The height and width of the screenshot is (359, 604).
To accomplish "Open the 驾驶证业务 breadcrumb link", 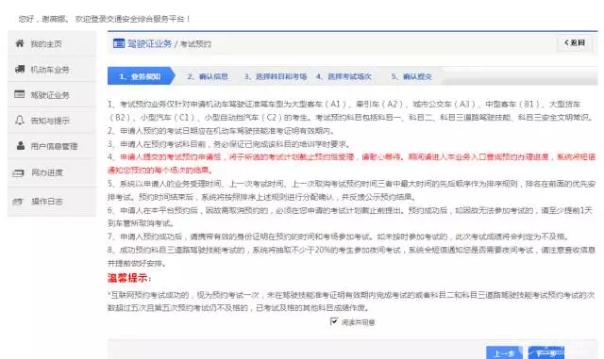I will [149, 43].
